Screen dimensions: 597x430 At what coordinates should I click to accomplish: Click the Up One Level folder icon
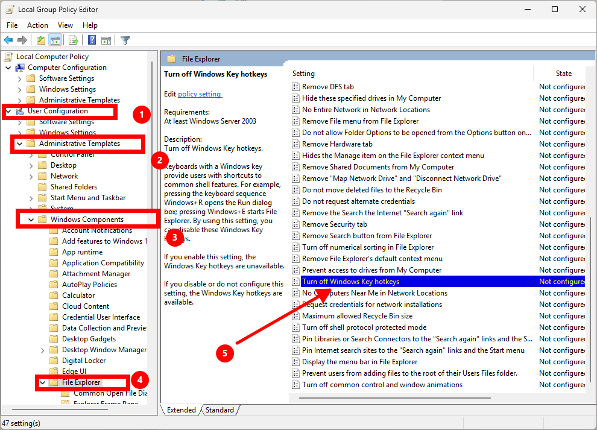pos(40,40)
